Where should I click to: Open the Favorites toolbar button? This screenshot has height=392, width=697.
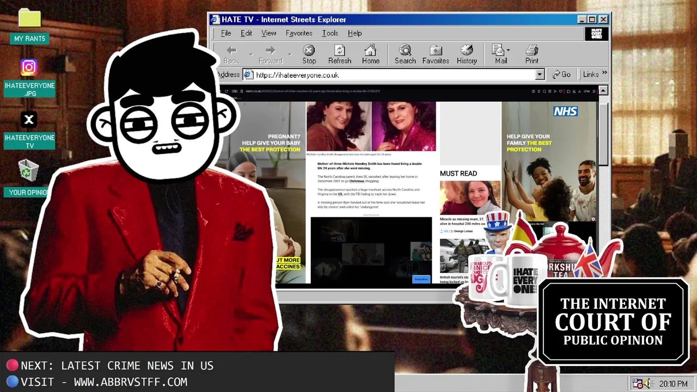pyautogui.click(x=436, y=55)
